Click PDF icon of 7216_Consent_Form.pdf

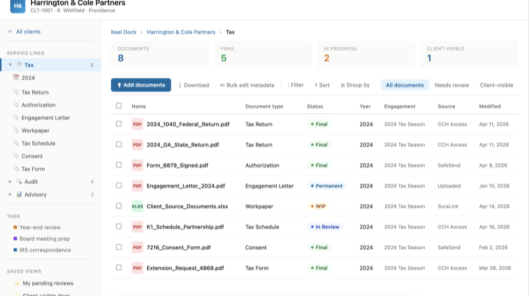pos(137,248)
